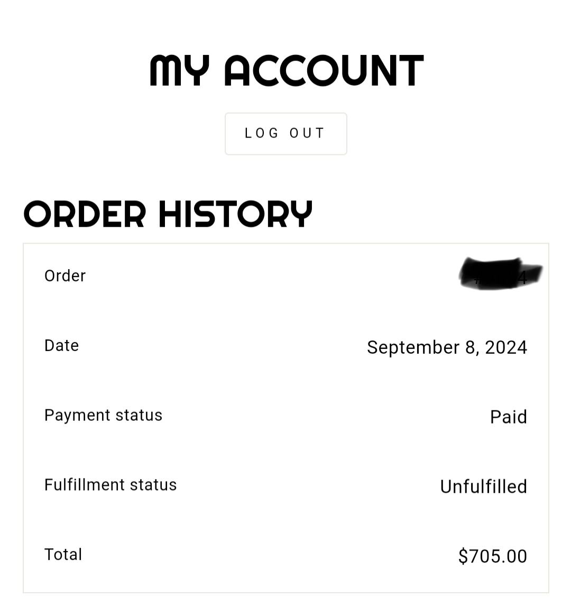Select the Paid payment status value
The height and width of the screenshot is (607, 571).
508,417
